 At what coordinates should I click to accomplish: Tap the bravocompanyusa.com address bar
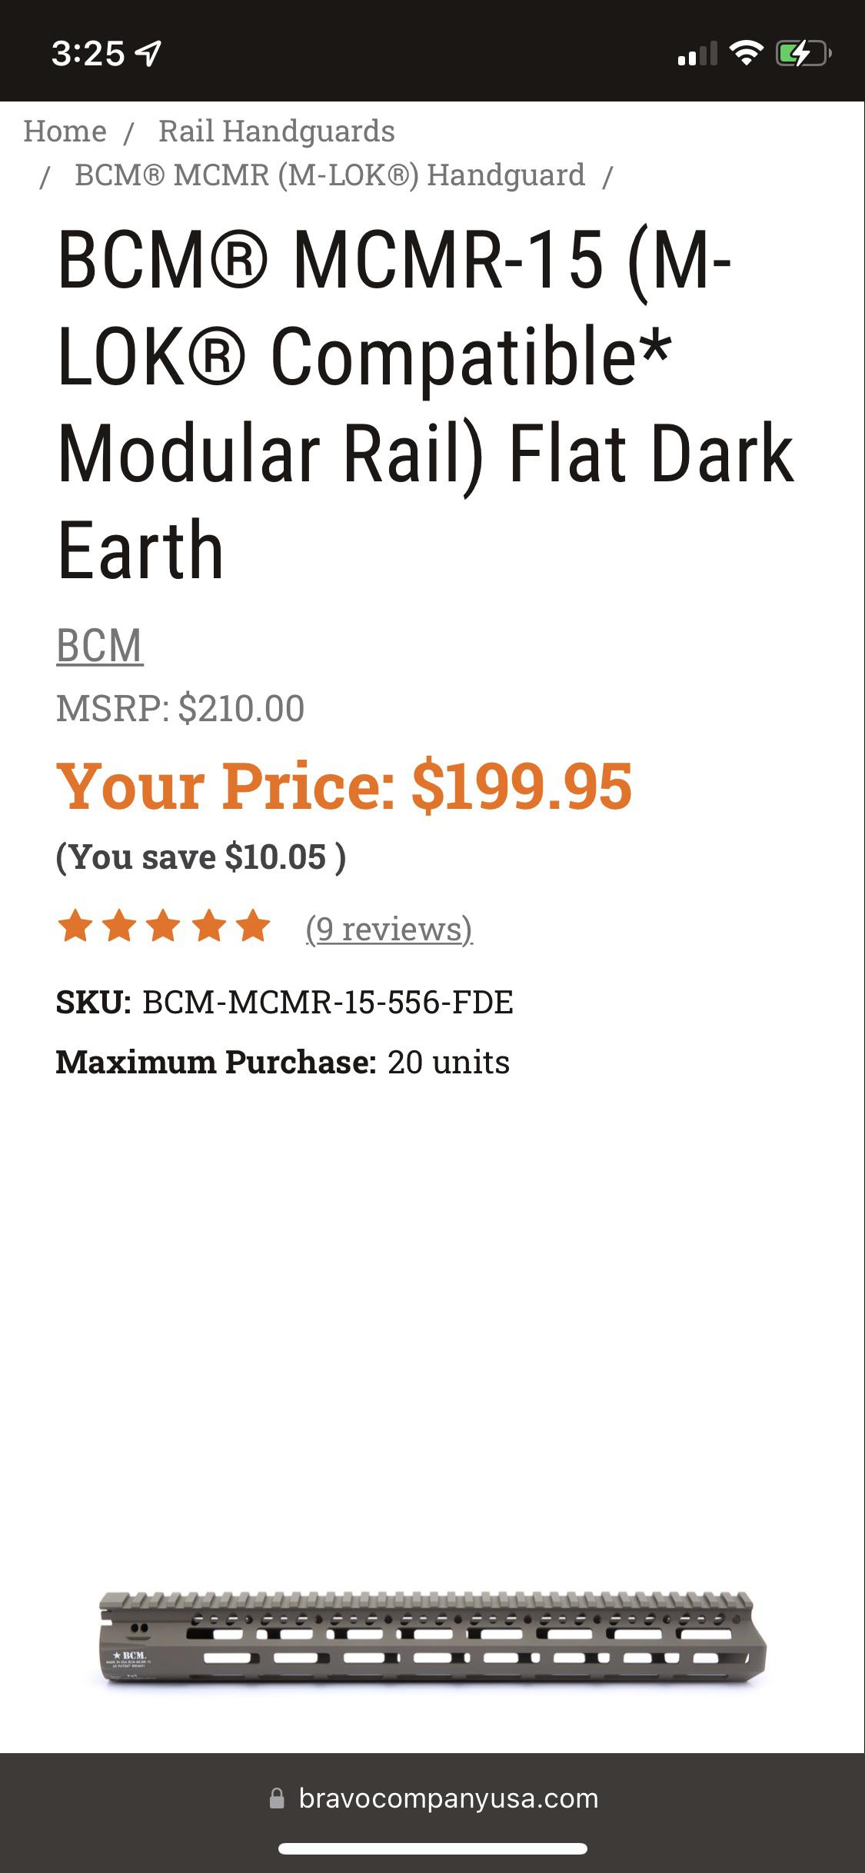coord(447,1798)
